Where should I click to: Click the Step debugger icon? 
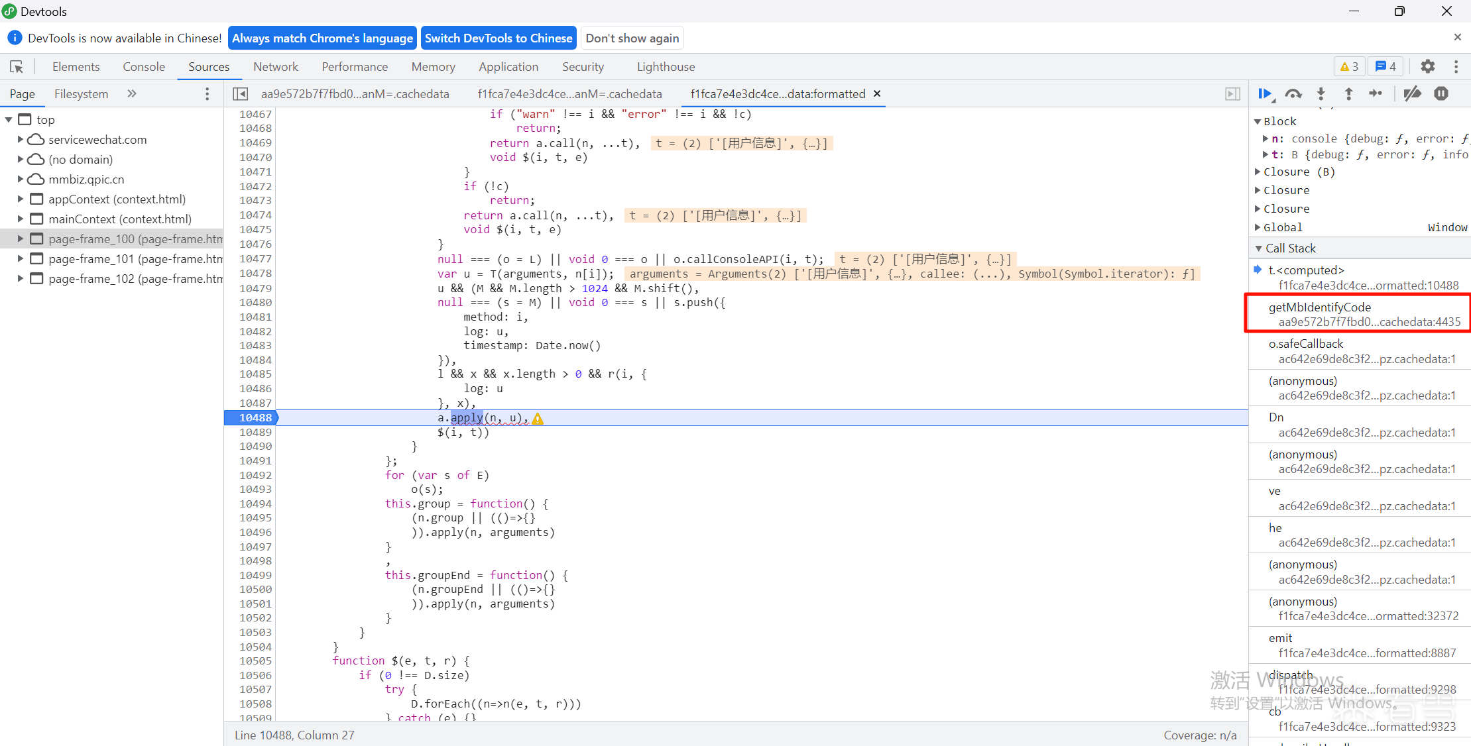tap(1376, 94)
